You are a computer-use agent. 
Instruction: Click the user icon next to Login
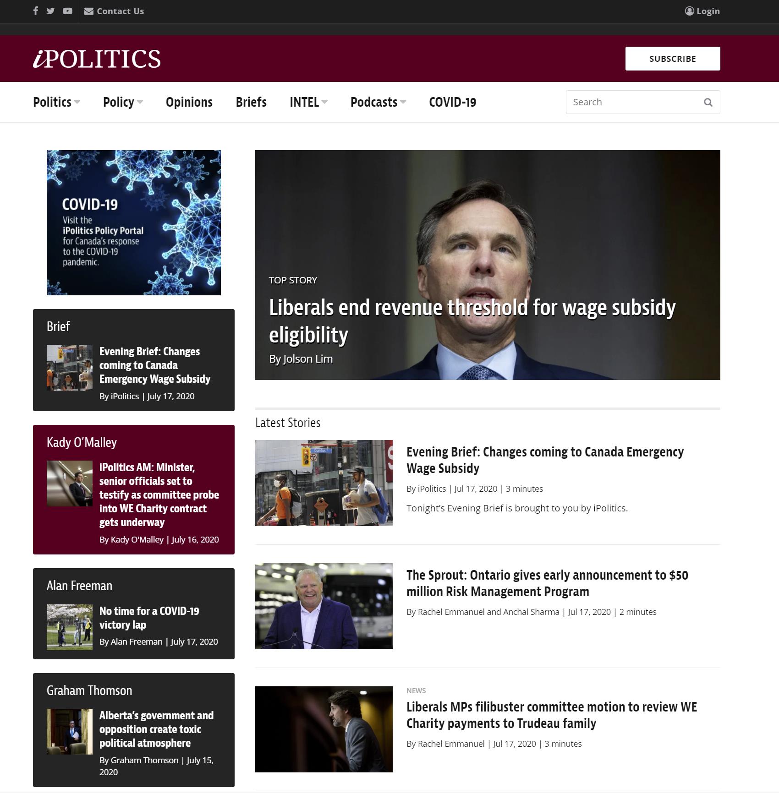coord(689,11)
